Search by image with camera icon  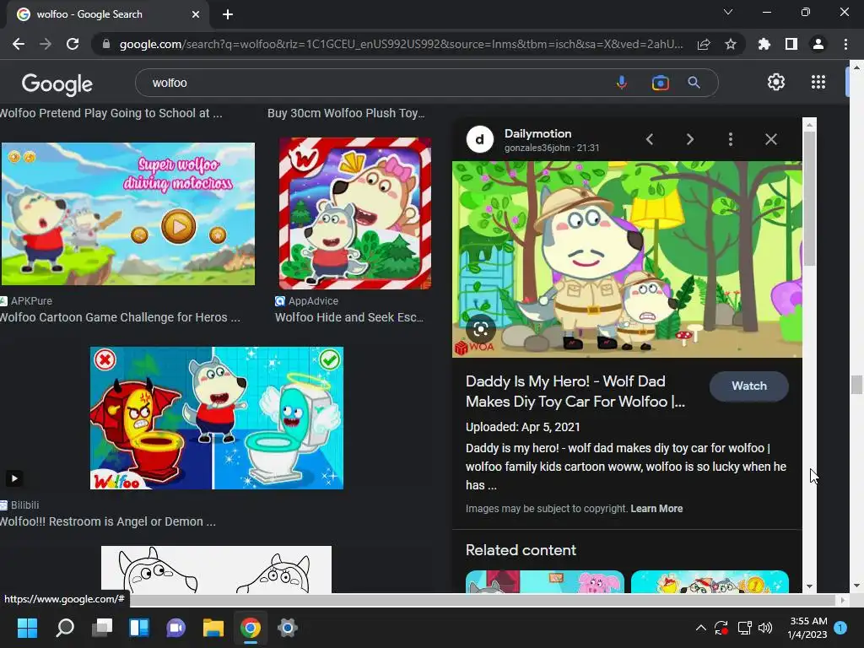(x=660, y=83)
